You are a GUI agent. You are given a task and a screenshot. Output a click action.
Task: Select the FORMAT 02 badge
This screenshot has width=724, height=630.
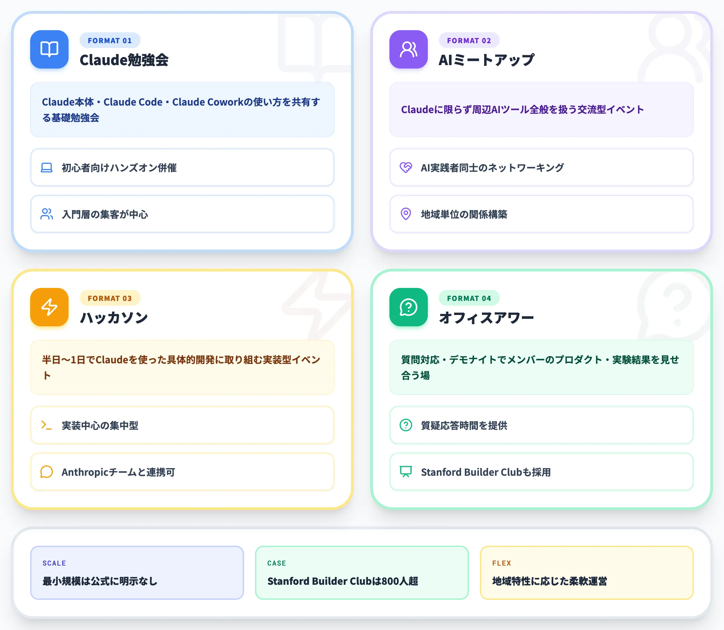click(x=469, y=40)
